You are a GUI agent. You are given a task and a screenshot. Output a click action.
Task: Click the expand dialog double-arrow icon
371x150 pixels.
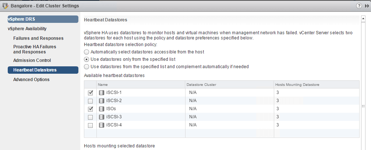[365, 6]
